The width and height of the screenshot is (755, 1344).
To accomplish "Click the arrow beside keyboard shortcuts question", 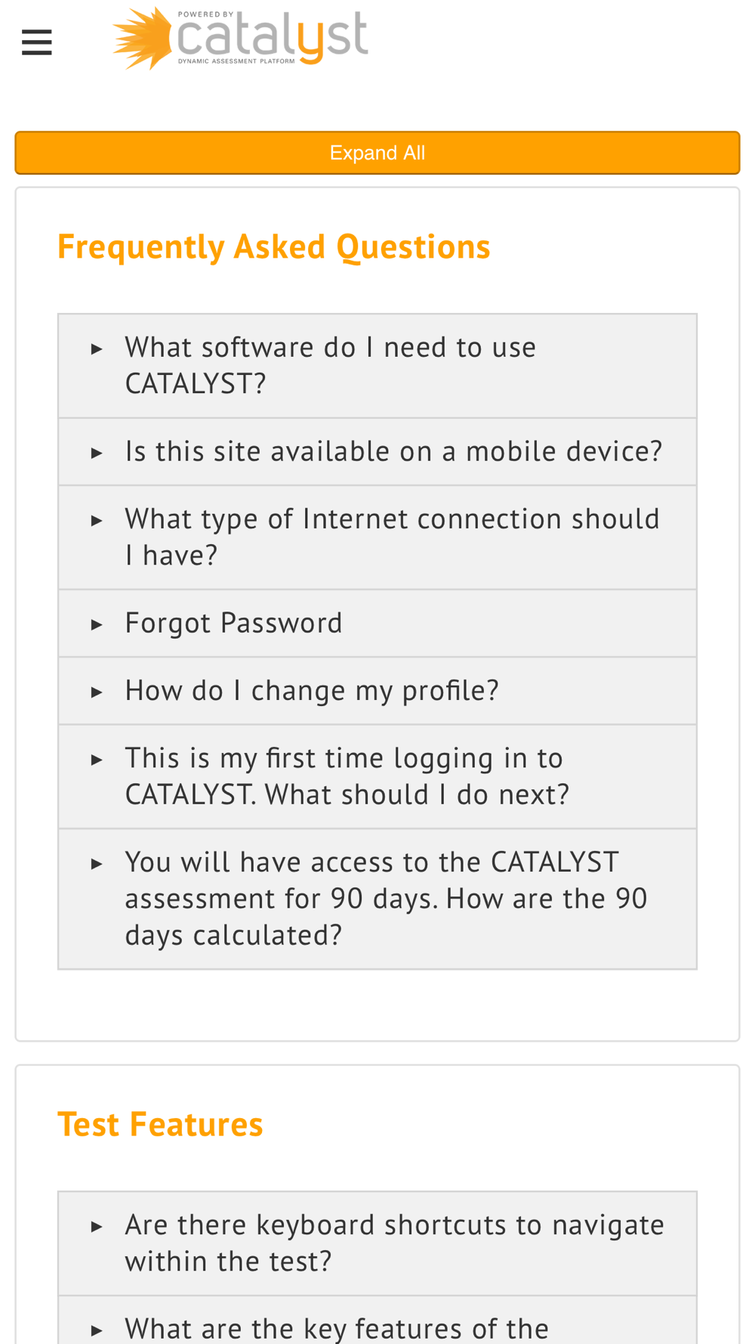I will tap(97, 1226).
